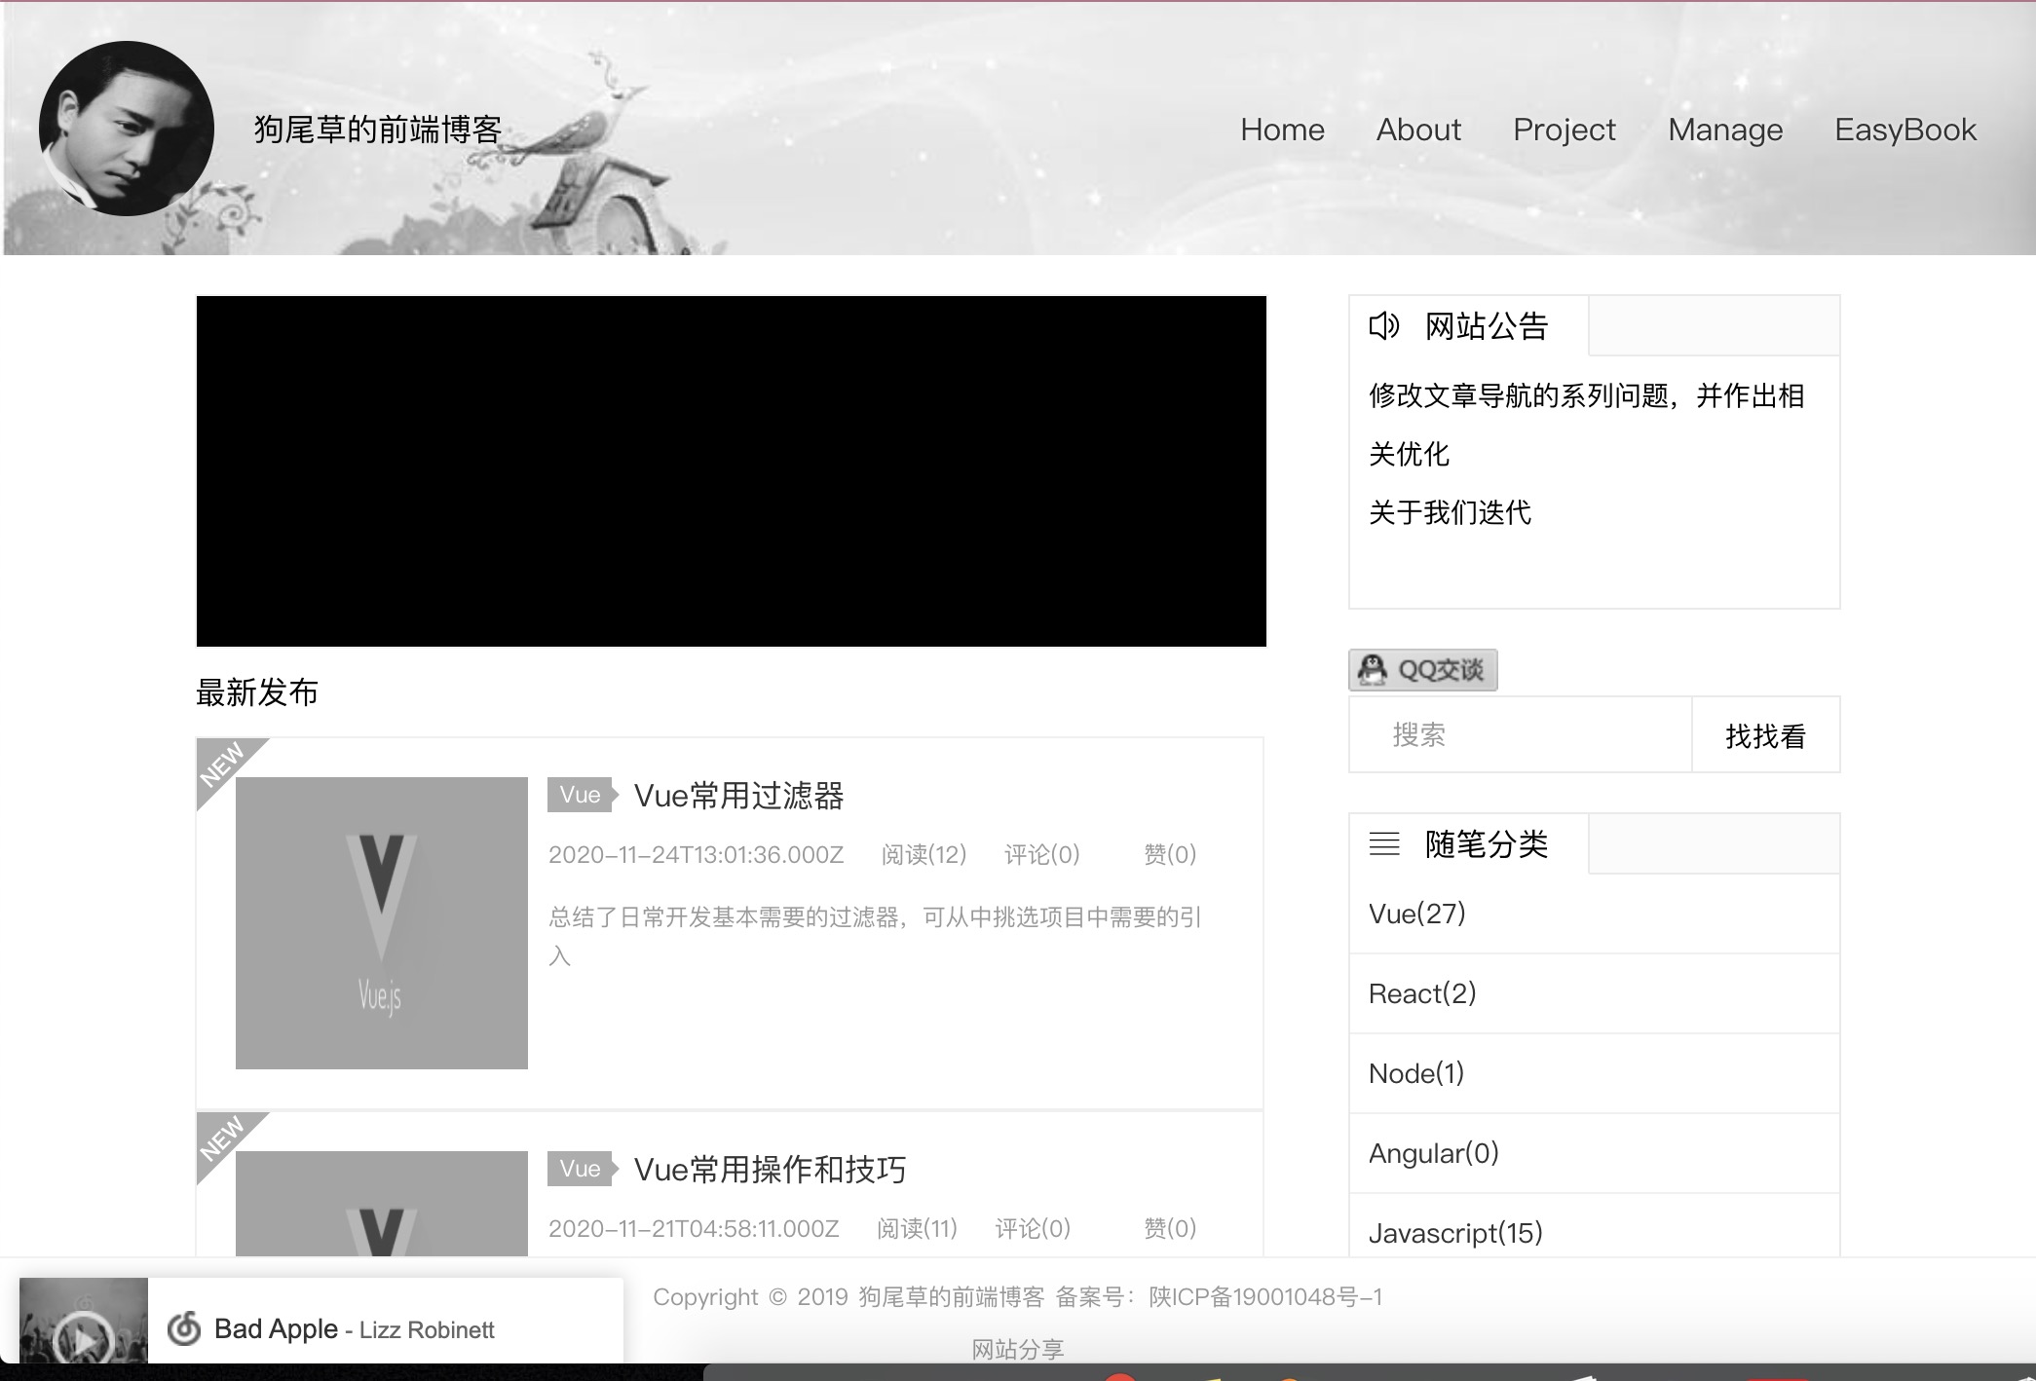This screenshot has width=2036, height=1381.
Task: Select the 网站公告 panel heading
Action: (x=1487, y=326)
